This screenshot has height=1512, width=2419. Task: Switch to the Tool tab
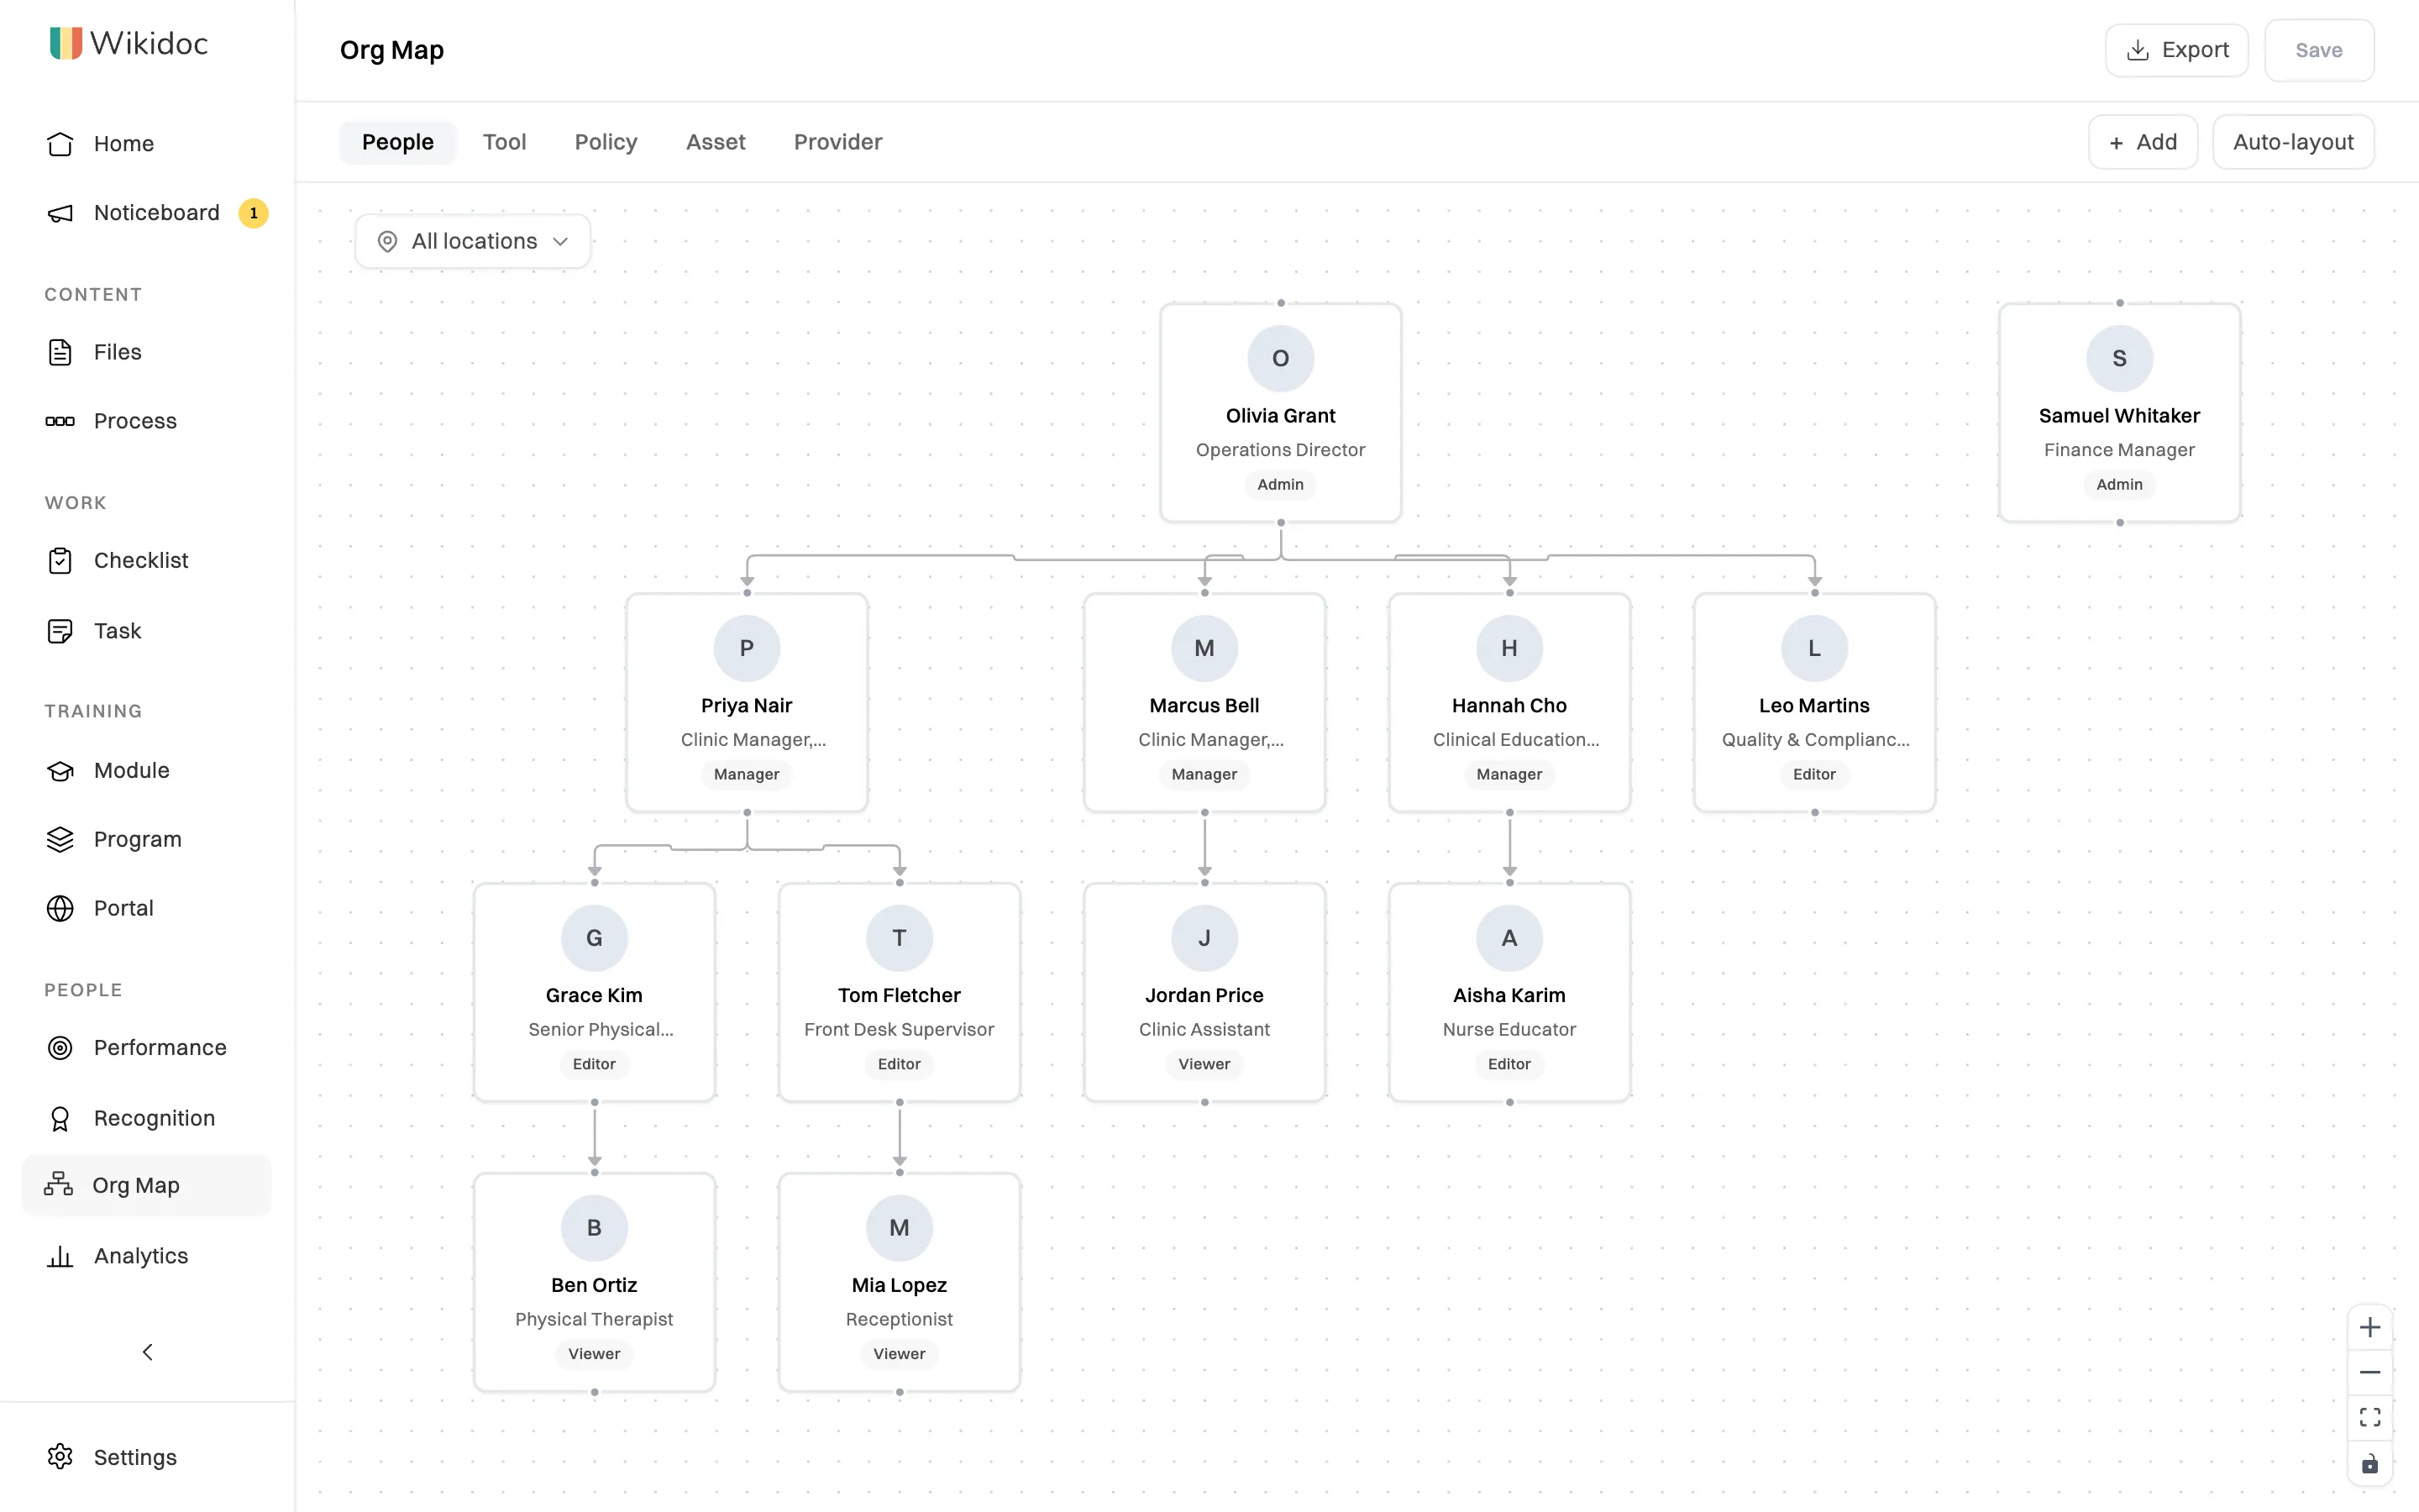pos(504,142)
